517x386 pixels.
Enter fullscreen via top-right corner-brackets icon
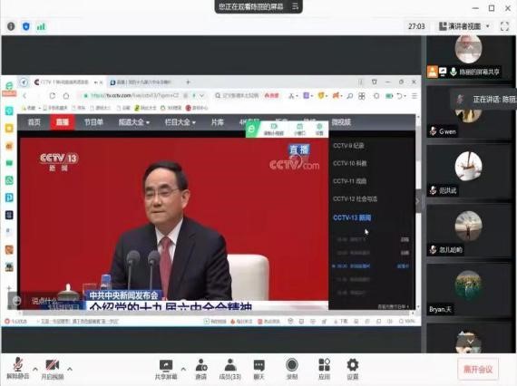tap(505, 26)
